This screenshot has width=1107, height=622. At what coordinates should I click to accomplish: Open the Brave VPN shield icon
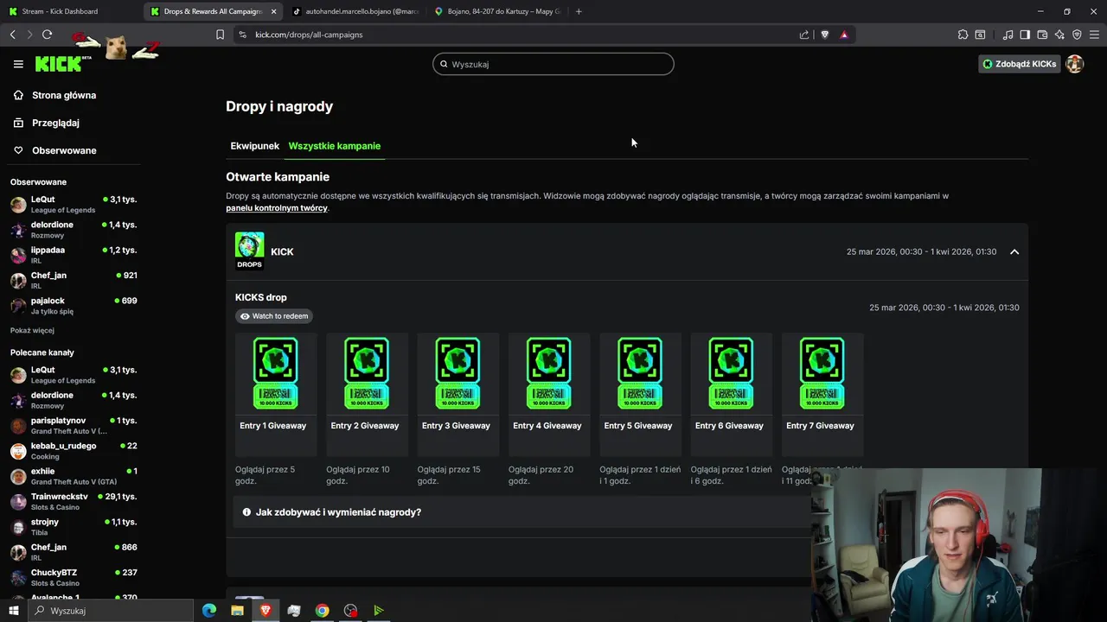(1077, 35)
